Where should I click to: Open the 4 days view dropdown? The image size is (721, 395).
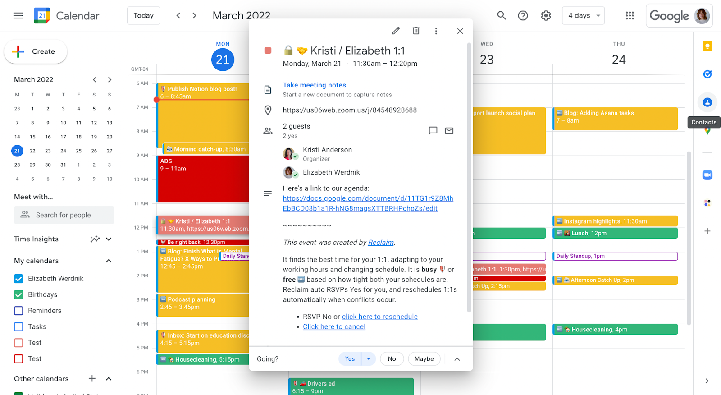pos(584,16)
